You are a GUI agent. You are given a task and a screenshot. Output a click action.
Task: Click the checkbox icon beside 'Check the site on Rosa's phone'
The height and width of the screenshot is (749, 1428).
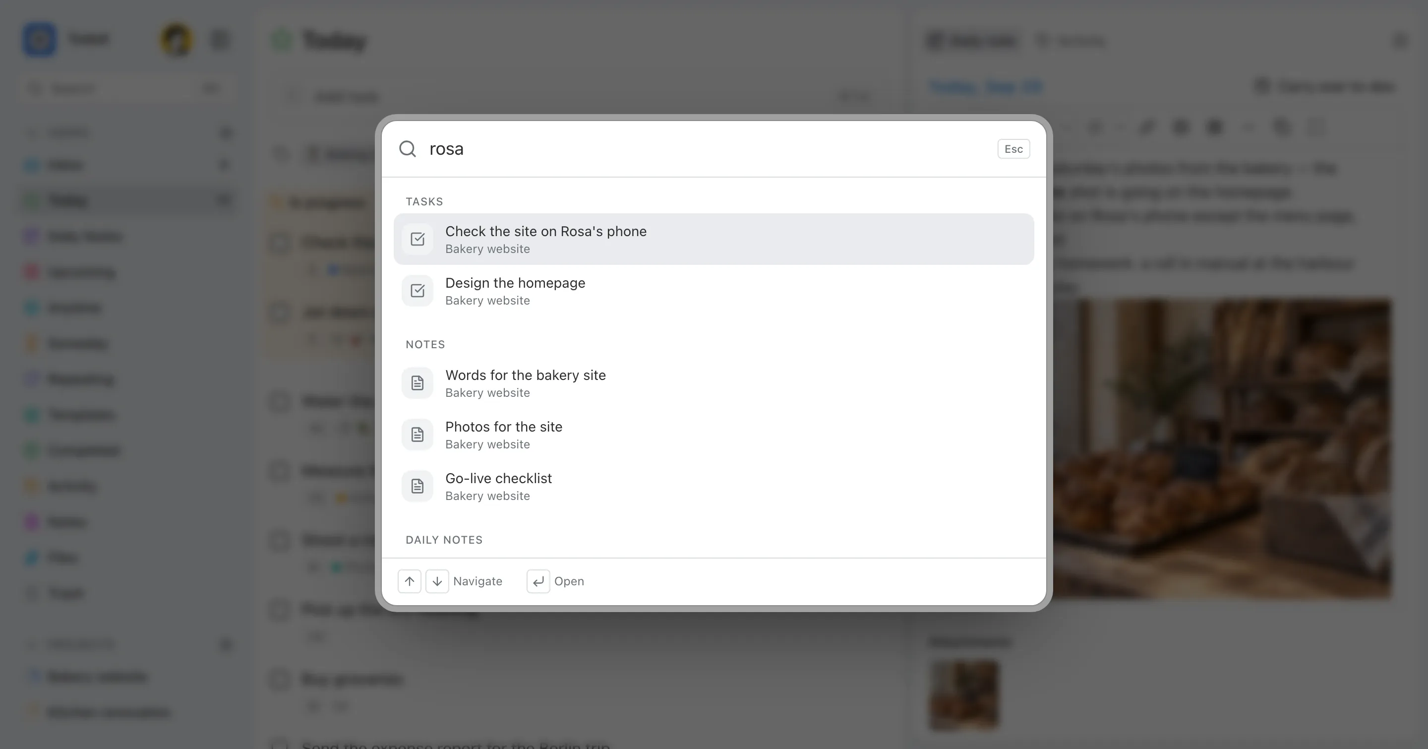417,239
